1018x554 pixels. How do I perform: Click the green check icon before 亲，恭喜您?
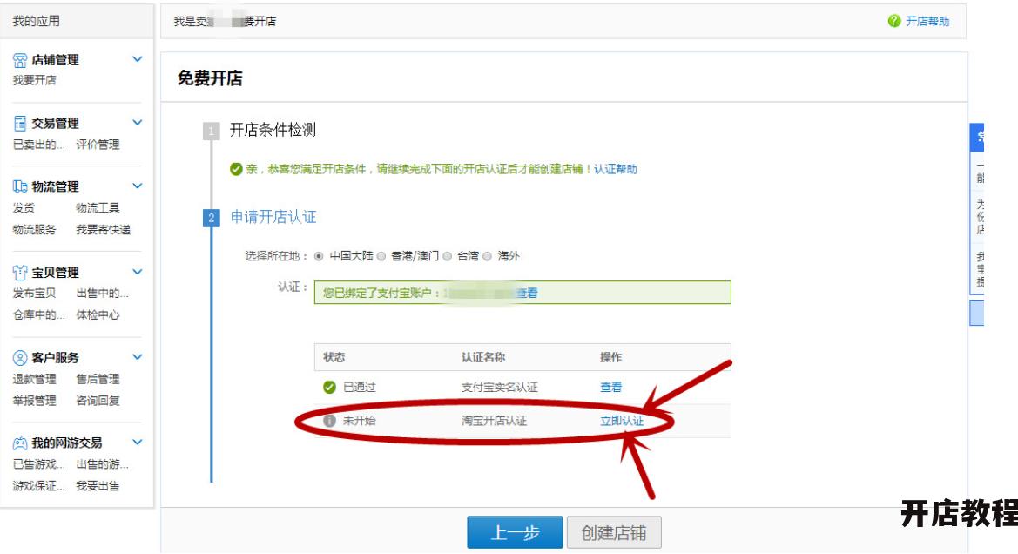(x=236, y=170)
